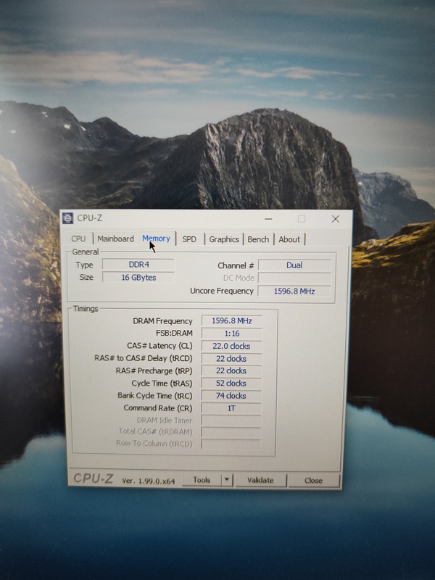This screenshot has height=580, width=435.
Task: Open the CPU tab
Action: click(x=78, y=239)
